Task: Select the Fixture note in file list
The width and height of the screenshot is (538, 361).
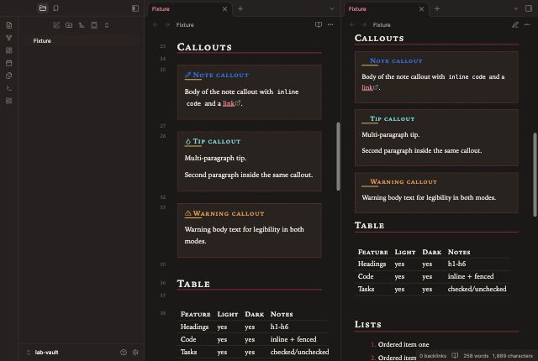Action: tap(81, 41)
